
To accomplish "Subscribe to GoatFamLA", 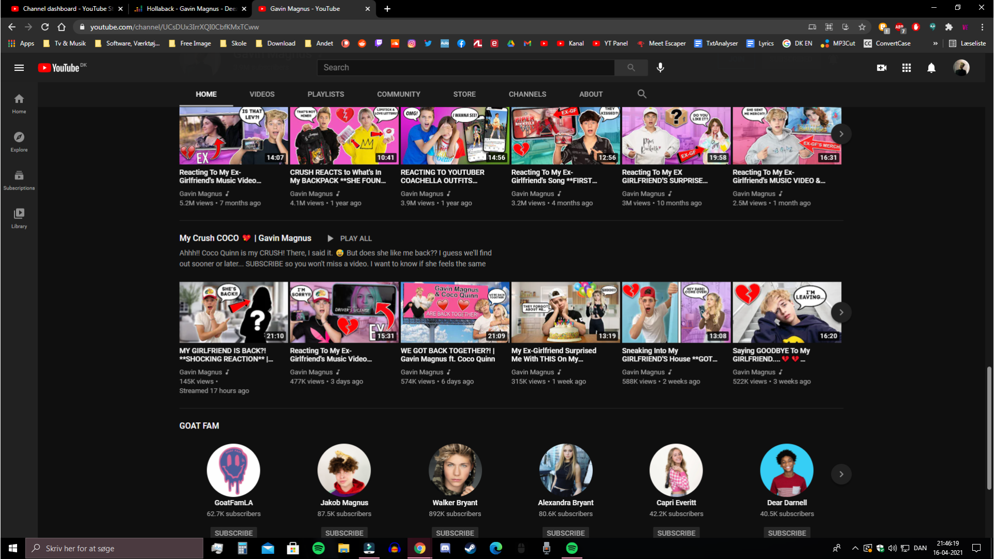I will [233, 533].
